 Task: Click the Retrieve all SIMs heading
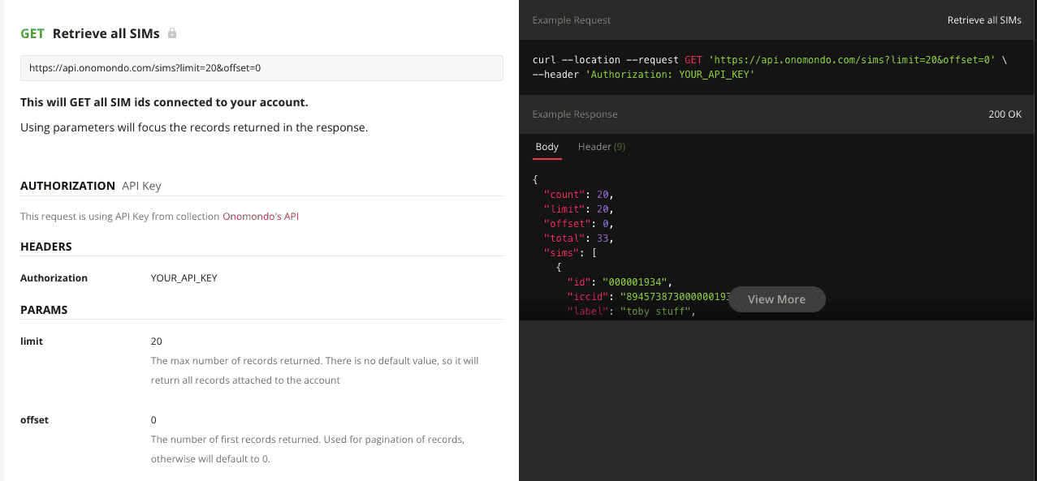click(106, 34)
